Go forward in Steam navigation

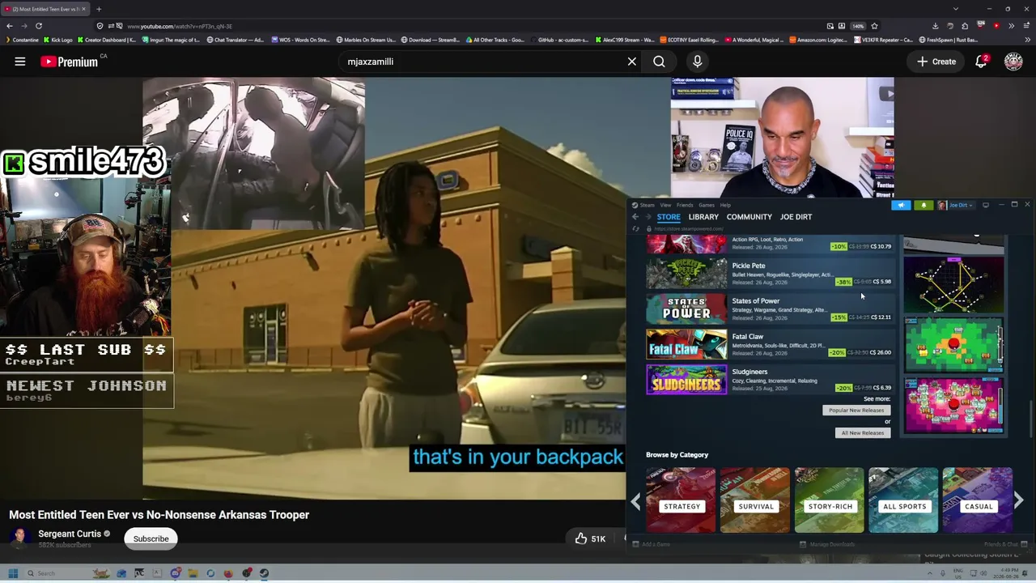pos(647,217)
